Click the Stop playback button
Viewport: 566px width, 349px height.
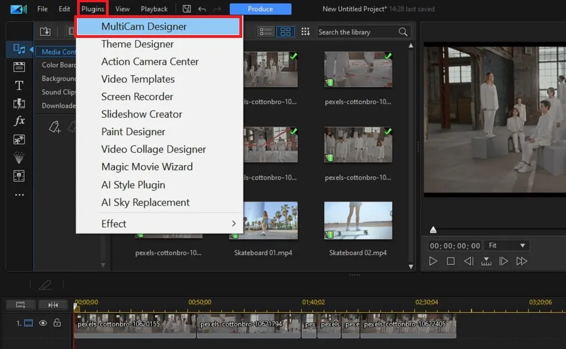pos(451,261)
